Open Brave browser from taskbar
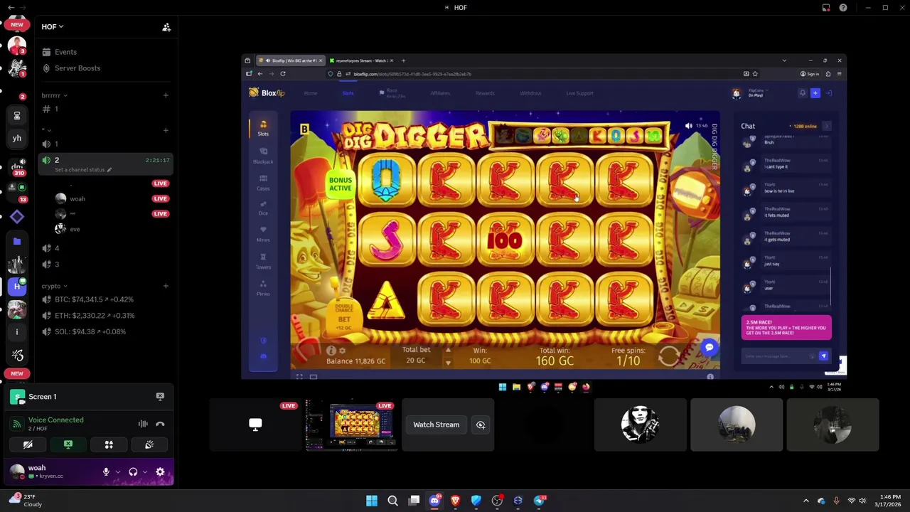The height and width of the screenshot is (512, 910). click(x=456, y=501)
